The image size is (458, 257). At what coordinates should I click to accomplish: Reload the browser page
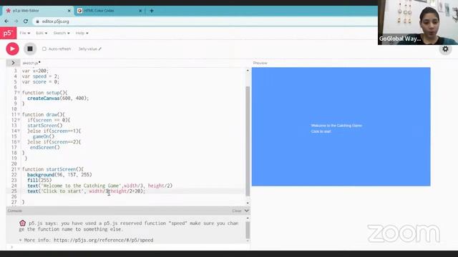(x=26, y=21)
